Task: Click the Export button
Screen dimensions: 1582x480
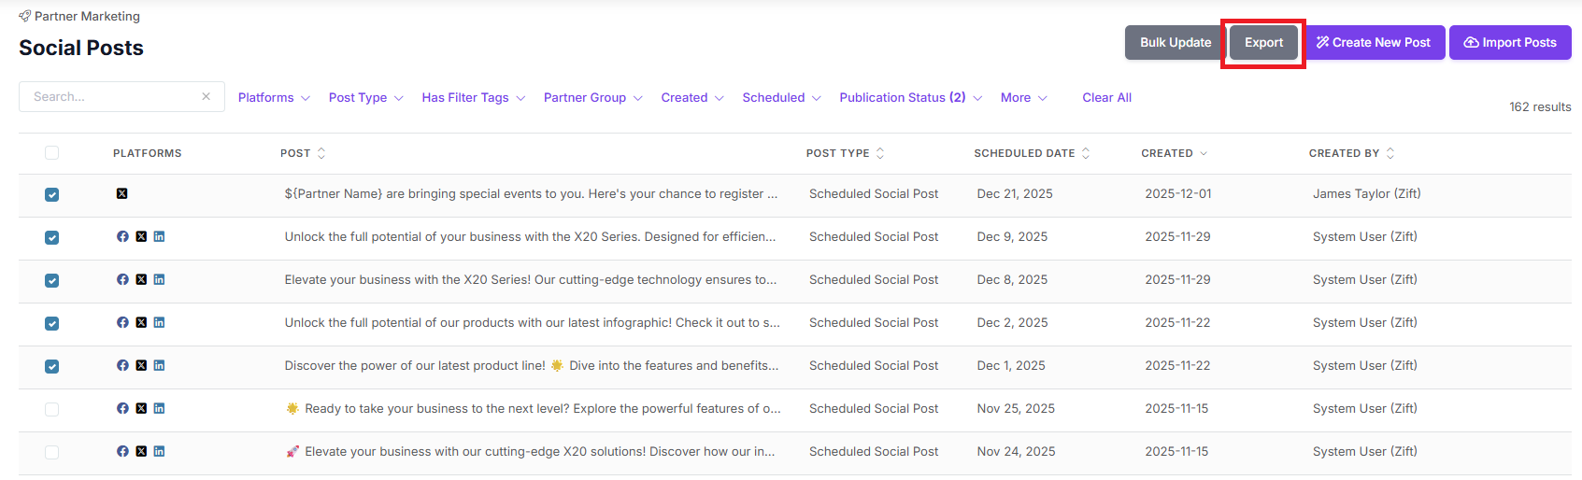Action: click(1263, 42)
